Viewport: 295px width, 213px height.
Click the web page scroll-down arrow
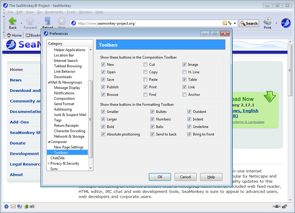click(x=290, y=200)
